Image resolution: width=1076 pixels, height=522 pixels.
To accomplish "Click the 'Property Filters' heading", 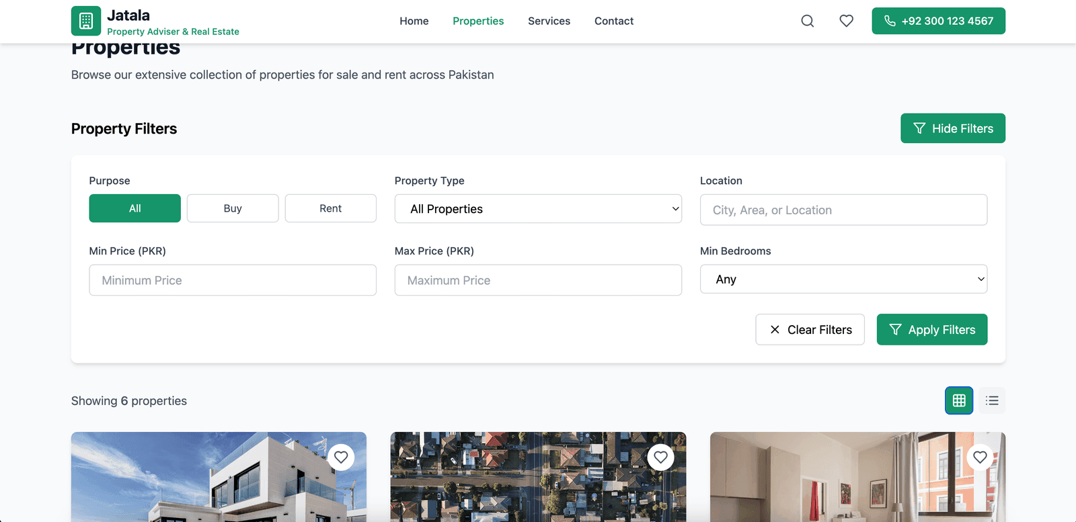I will (x=124, y=128).
